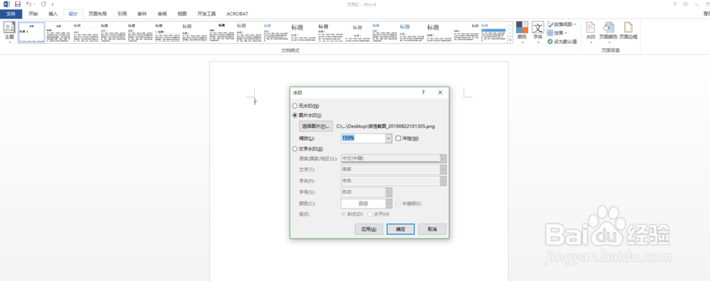Viewport: 710px width, 281px height.
Task: Expand the Color (颜色) dropdown in dialog
Action: point(388,204)
